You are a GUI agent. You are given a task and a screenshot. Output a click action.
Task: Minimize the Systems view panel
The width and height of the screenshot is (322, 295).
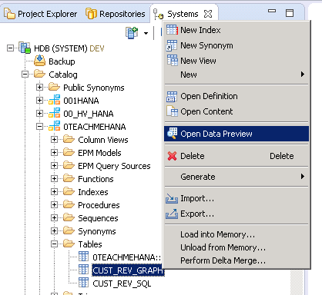(x=272, y=11)
